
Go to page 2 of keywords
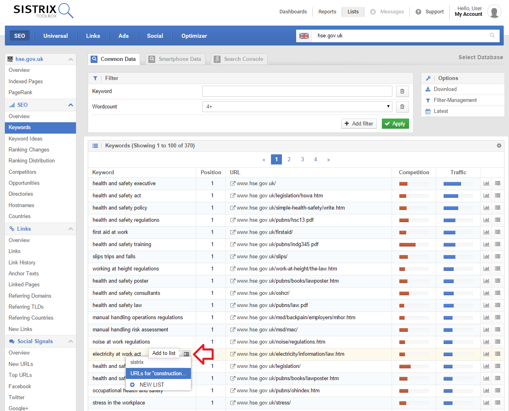[x=289, y=160]
